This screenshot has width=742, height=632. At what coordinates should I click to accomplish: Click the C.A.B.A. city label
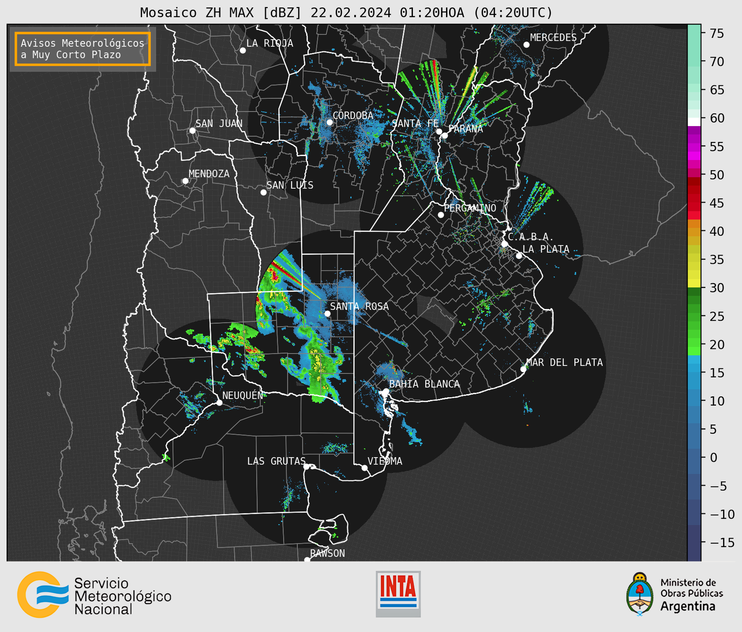[x=531, y=237]
